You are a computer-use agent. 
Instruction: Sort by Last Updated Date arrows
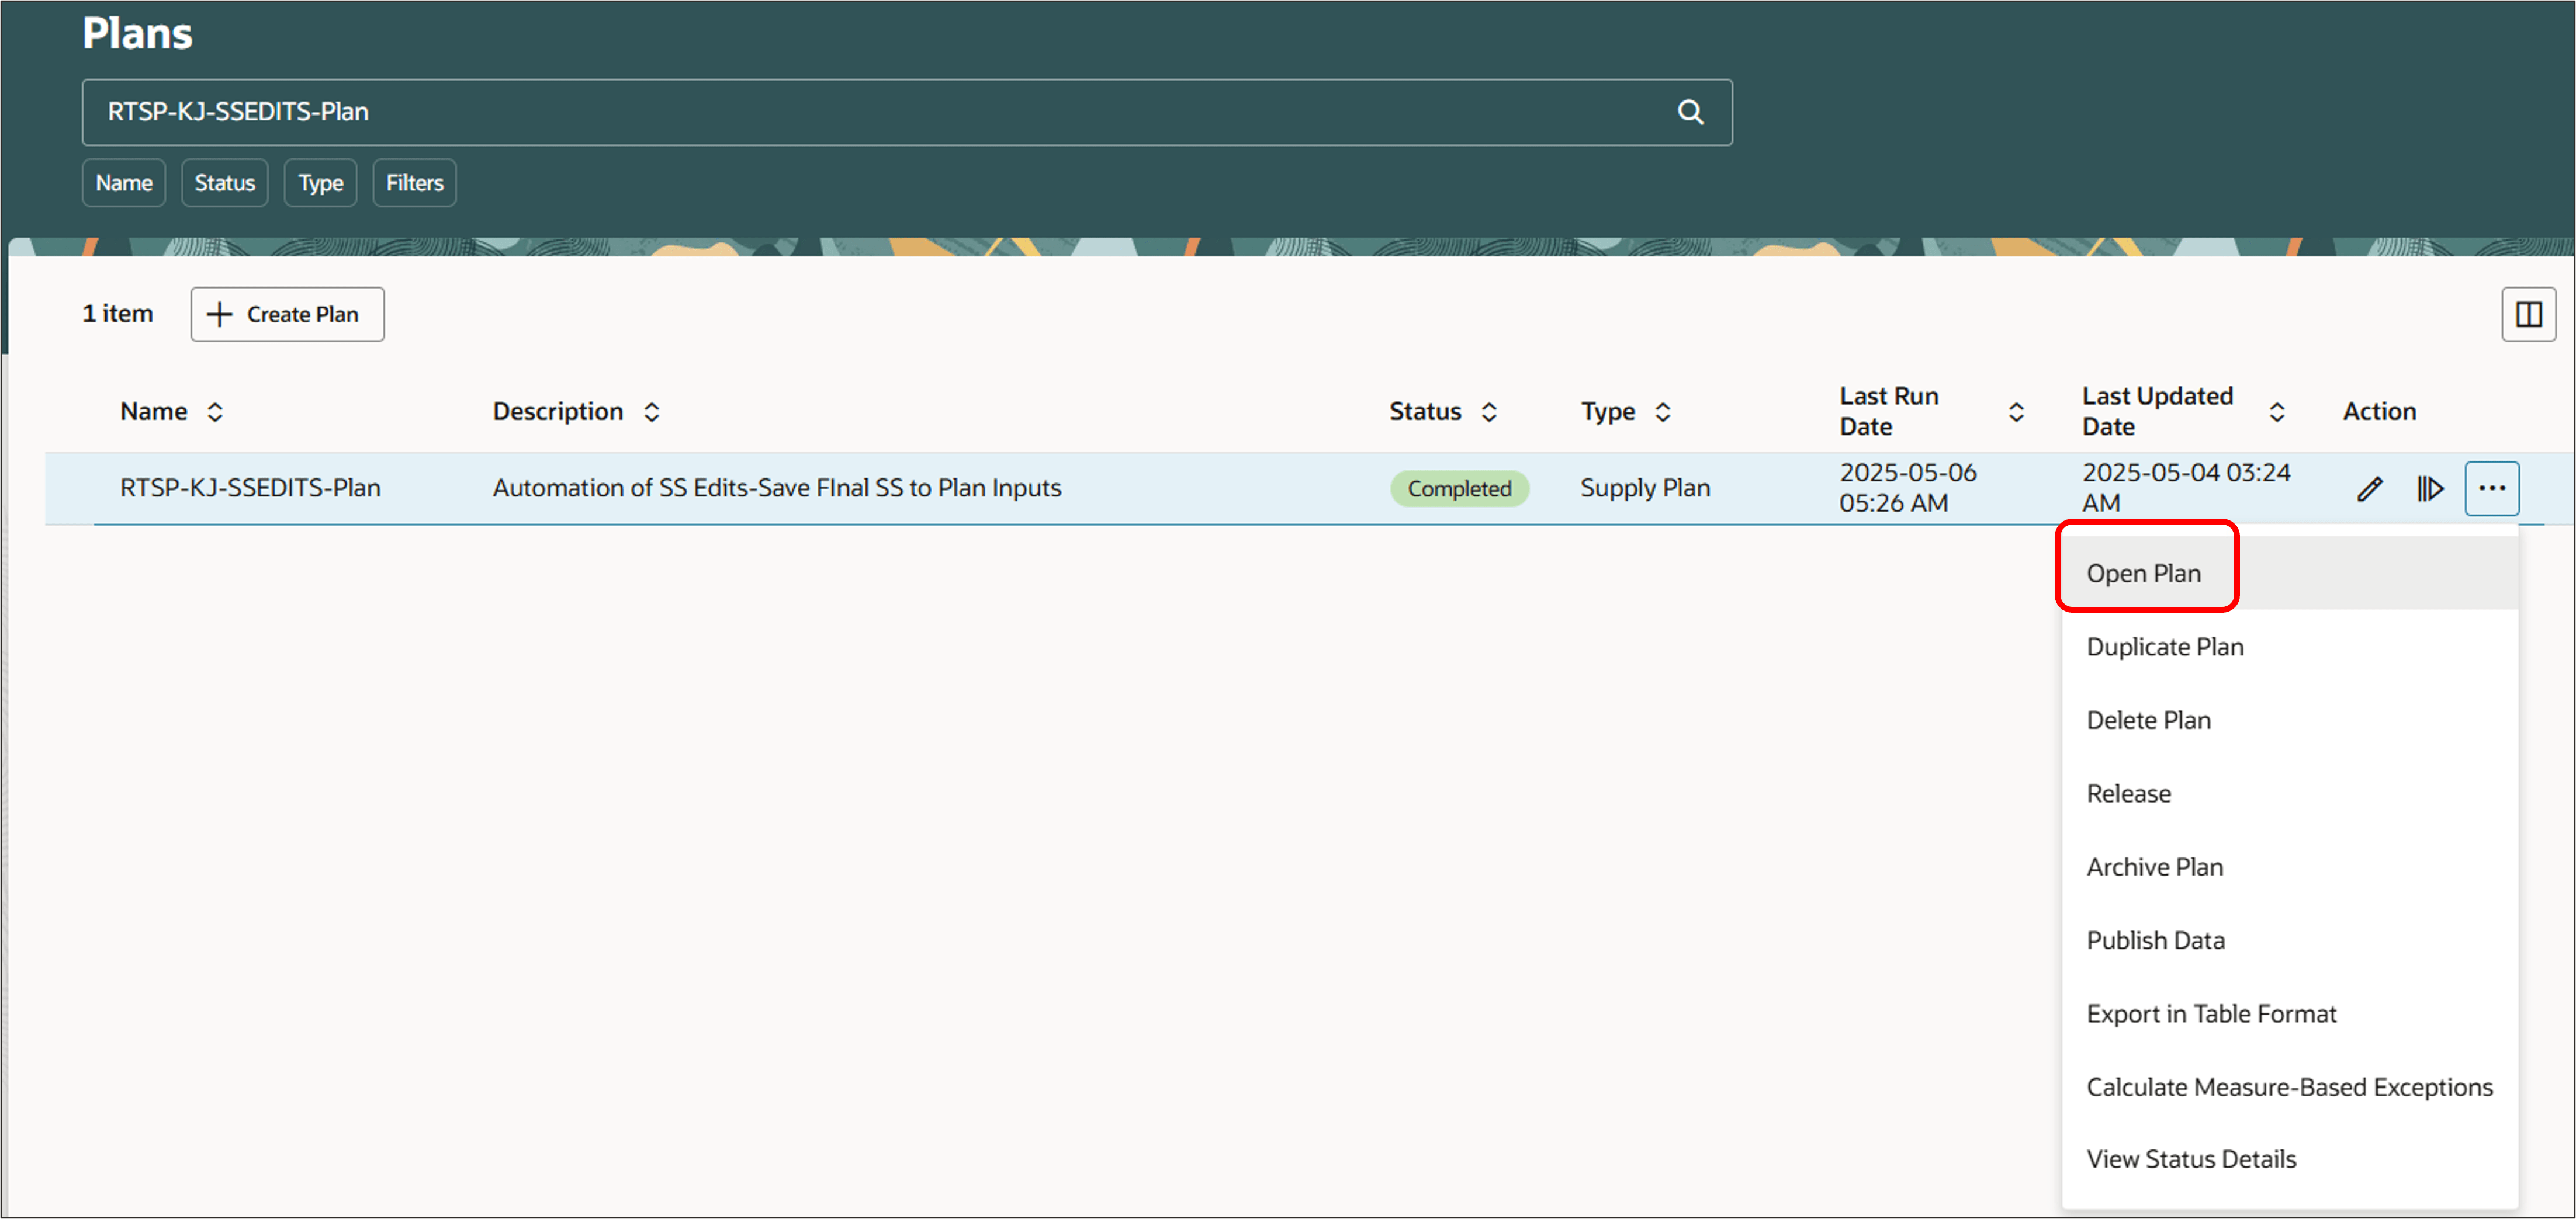[x=2277, y=412]
